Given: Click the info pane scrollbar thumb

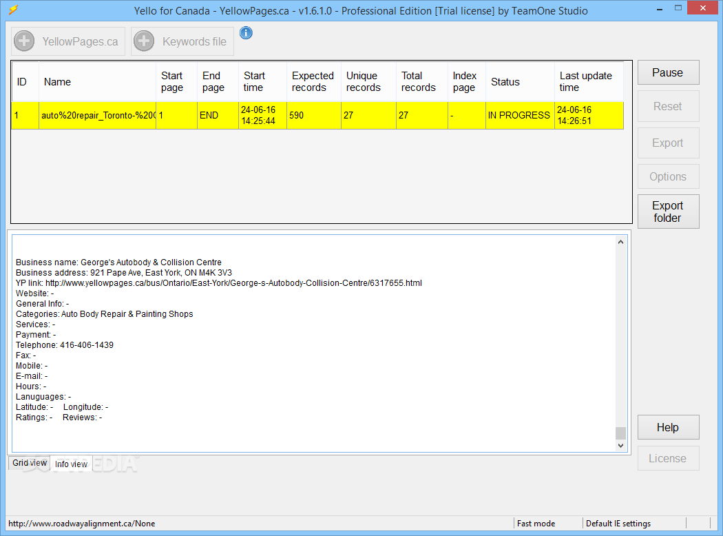Looking at the screenshot, I should [620, 433].
